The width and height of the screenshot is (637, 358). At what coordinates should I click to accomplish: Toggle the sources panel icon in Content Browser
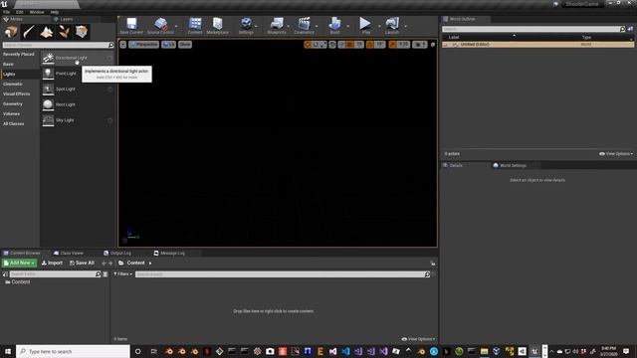pos(5,274)
